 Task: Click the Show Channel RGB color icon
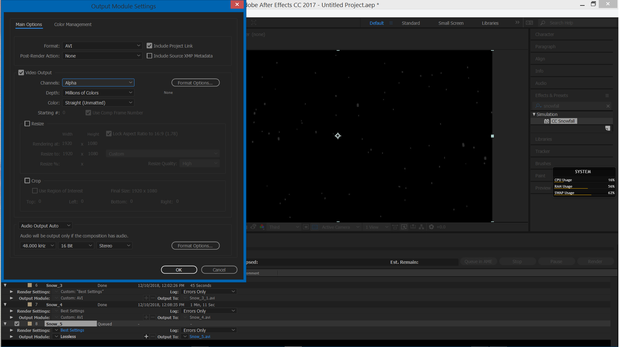[262, 227]
